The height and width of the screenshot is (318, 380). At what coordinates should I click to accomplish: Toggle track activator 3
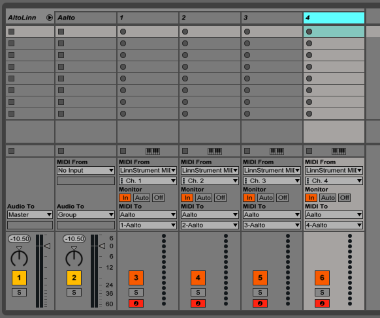point(136,278)
